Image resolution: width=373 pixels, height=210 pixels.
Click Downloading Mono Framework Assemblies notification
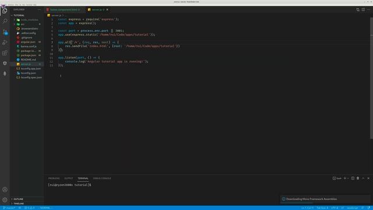coord(325,199)
